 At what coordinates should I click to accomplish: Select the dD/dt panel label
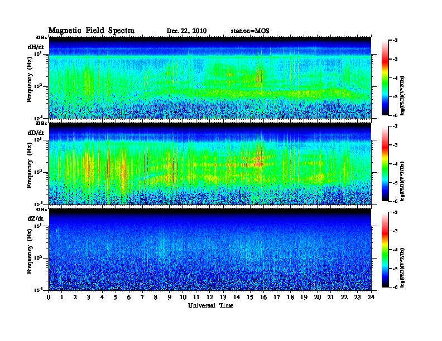click(x=36, y=133)
